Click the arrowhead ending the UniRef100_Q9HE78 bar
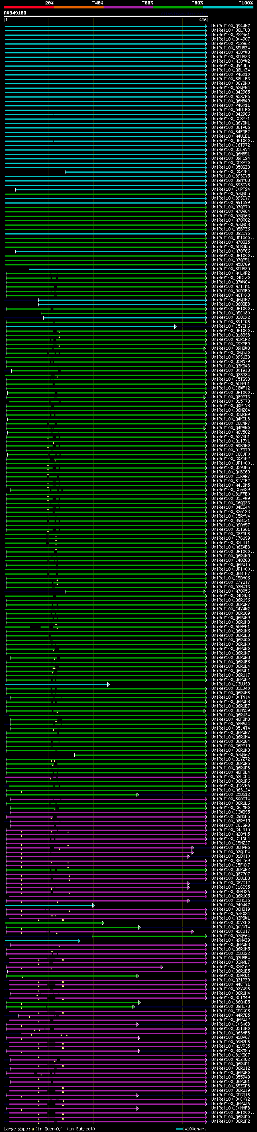 coord(134,1007)
